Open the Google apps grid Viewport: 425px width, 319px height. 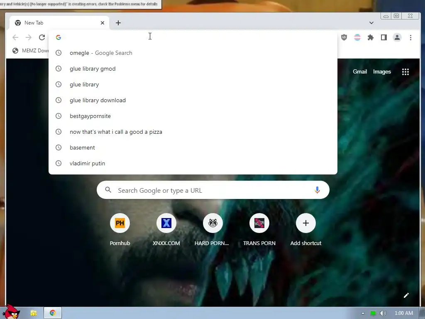coord(405,72)
